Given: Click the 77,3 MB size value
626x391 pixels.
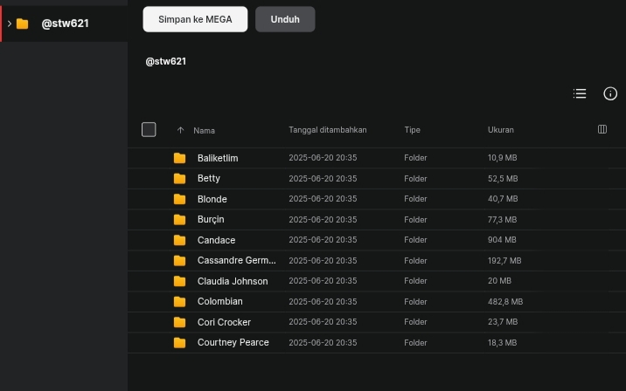Looking at the screenshot, I should coord(502,220).
